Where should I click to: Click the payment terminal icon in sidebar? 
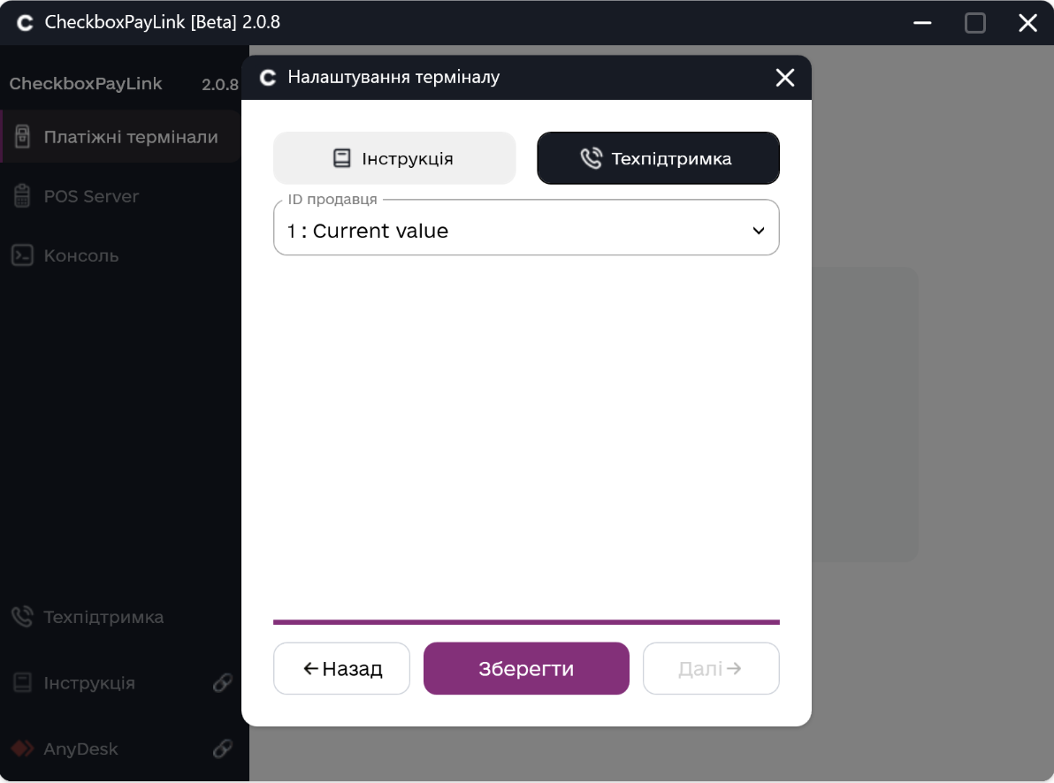(22, 138)
